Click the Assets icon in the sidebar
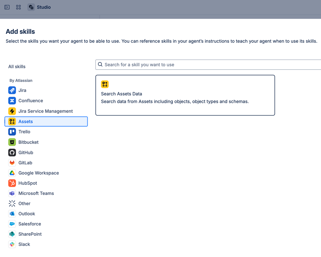 point(12,122)
